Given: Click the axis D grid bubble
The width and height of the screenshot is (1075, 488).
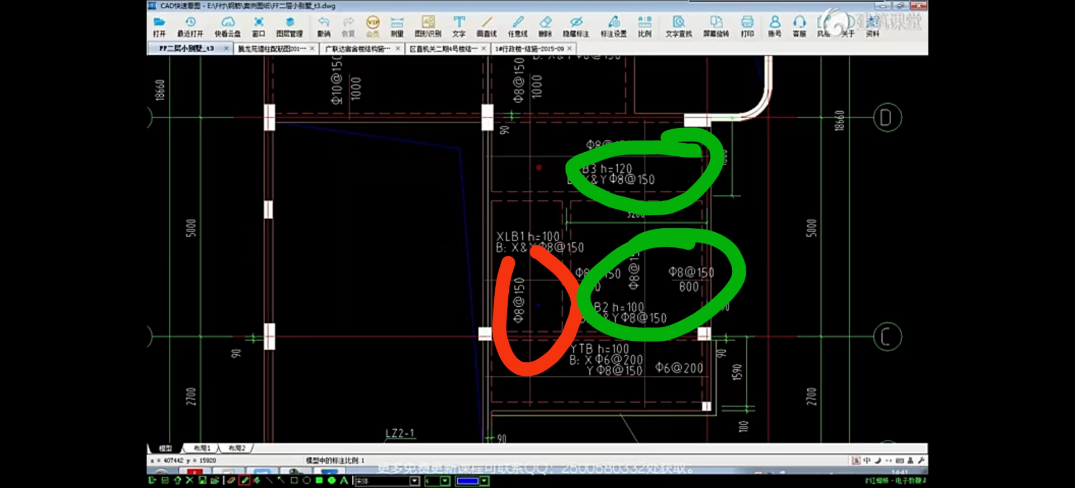Looking at the screenshot, I should [x=887, y=117].
